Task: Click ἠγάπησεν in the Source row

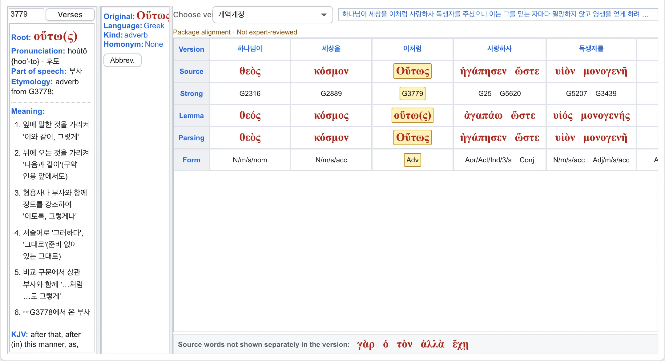Action: [483, 71]
